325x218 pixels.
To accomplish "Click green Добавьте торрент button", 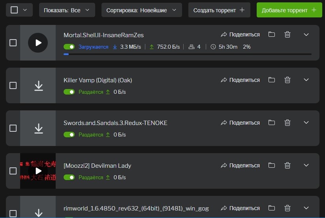I will [x=289, y=10].
